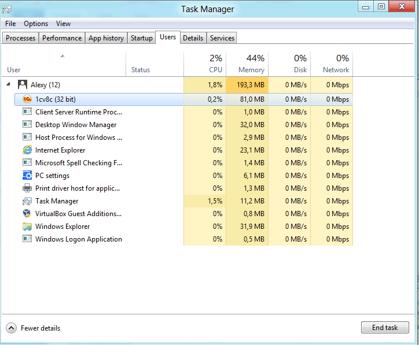The image size is (419, 345).
Task: Click the Fewer details label
Action: click(41, 328)
